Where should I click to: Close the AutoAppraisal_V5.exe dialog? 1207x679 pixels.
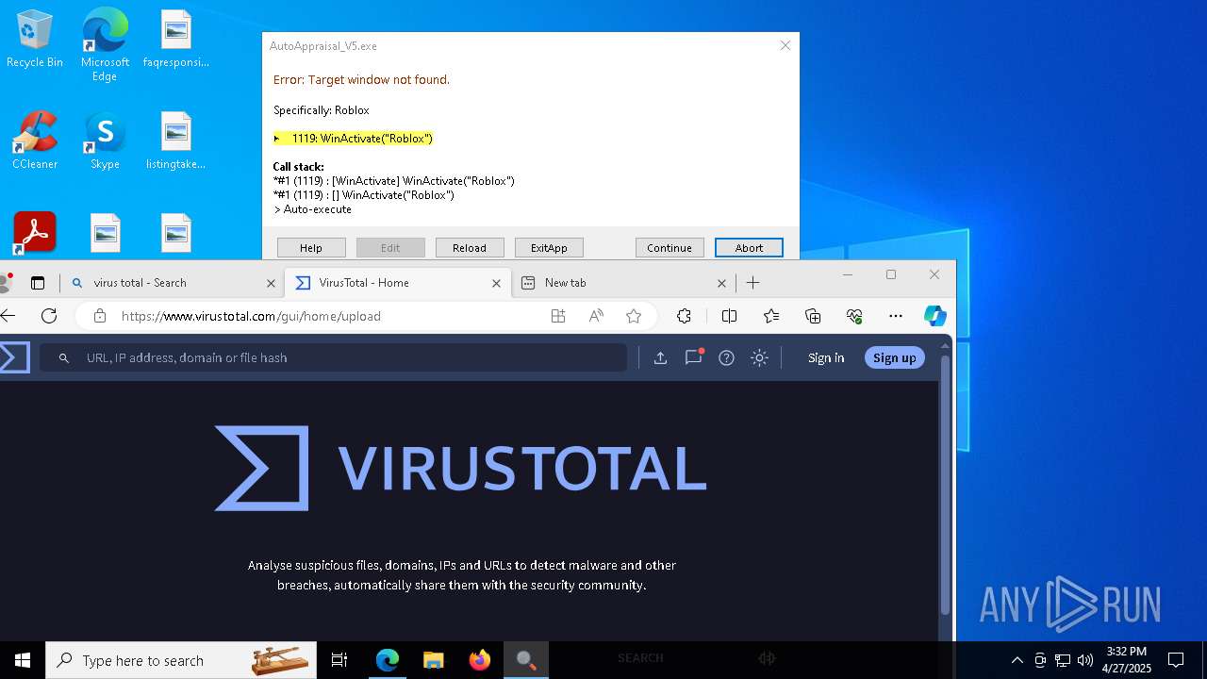click(785, 45)
